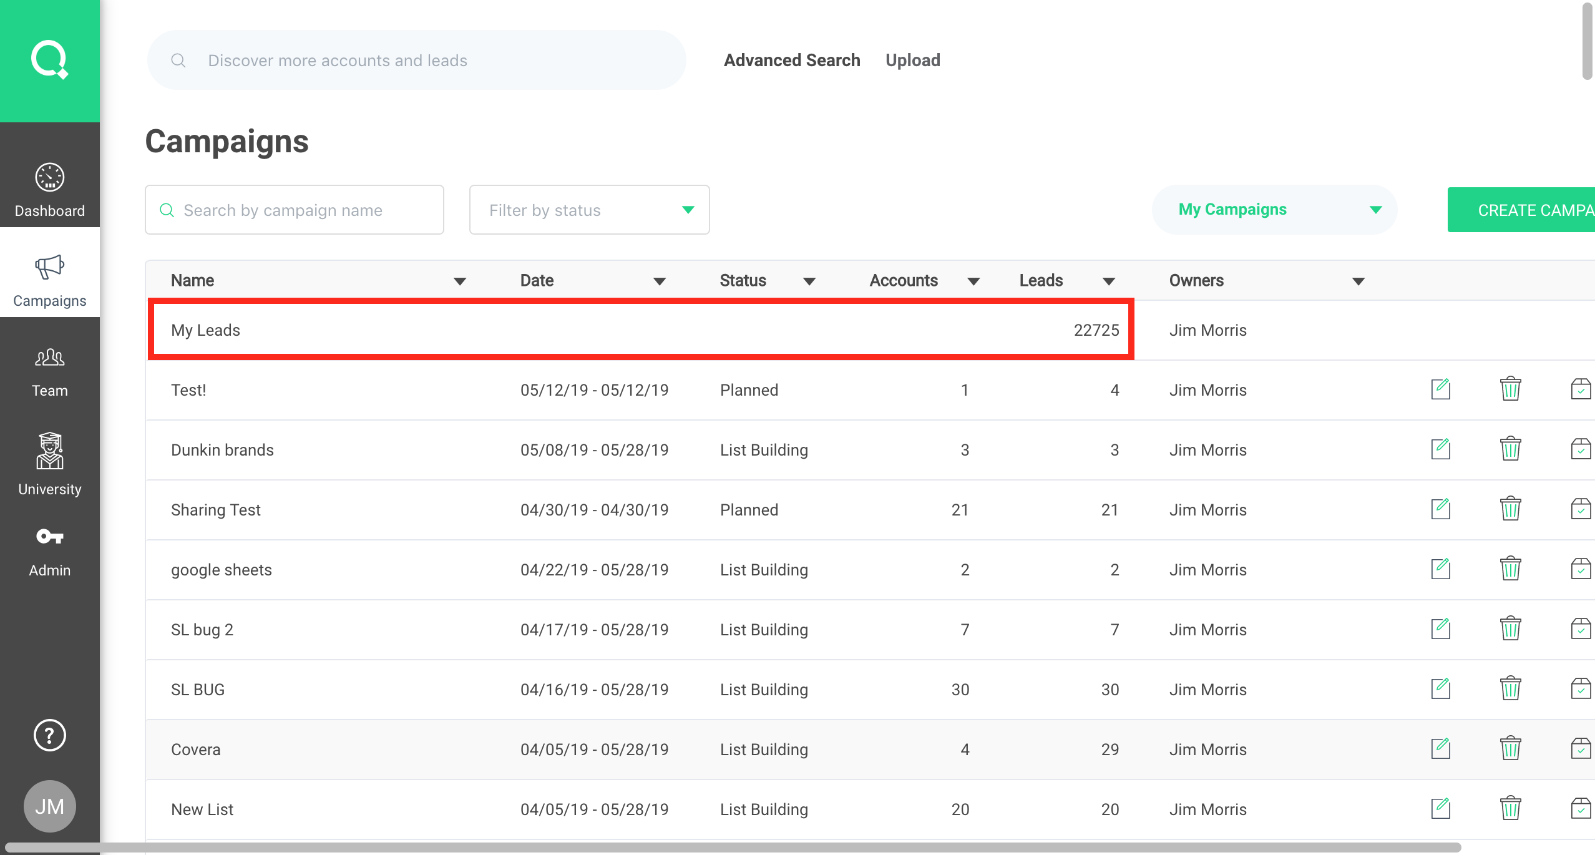This screenshot has height=855, width=1595.
Task: Open Advanced Search
Action: point(792,61)
